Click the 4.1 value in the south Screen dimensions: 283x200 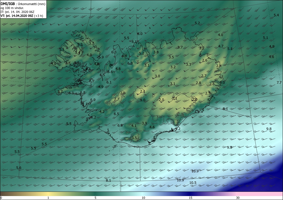pos(134,126)
